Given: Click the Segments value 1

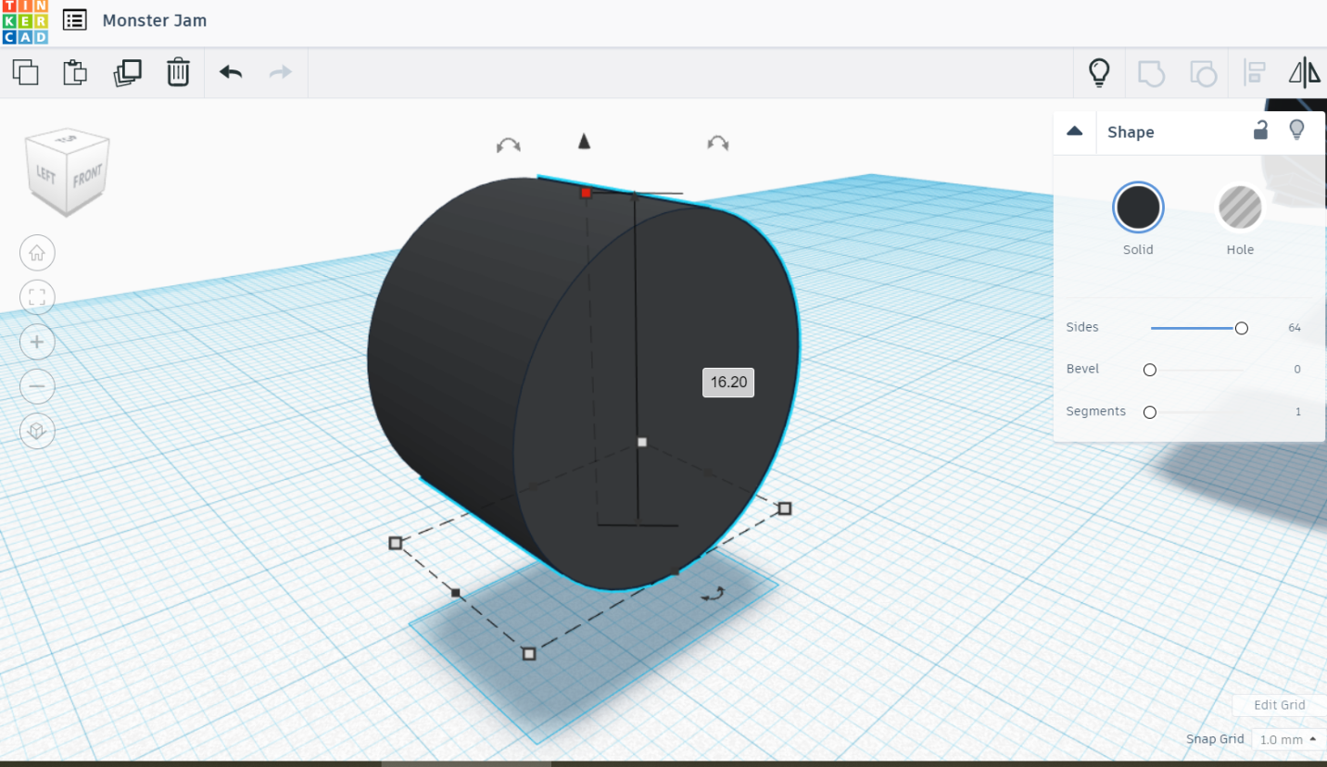Looking at the screenshot, I should tap(1298, 412).
